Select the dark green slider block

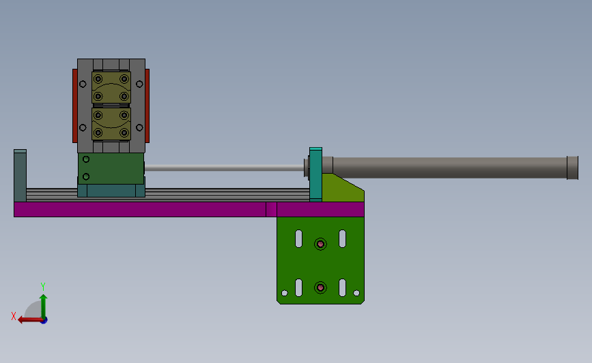click(x=111, y=168)
